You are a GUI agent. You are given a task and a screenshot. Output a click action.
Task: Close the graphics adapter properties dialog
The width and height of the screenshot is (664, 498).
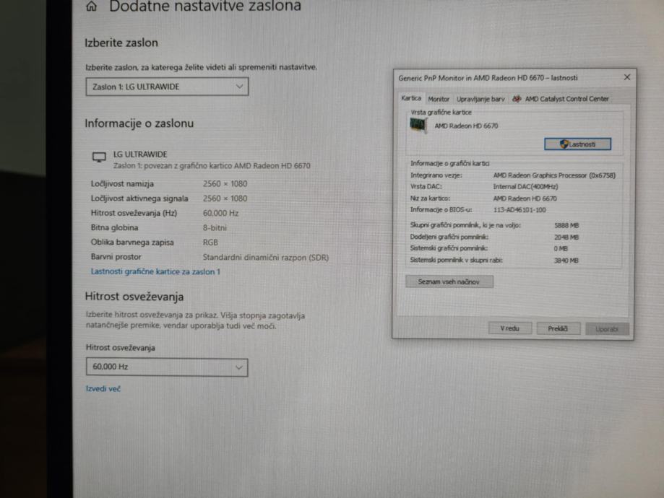626,77
